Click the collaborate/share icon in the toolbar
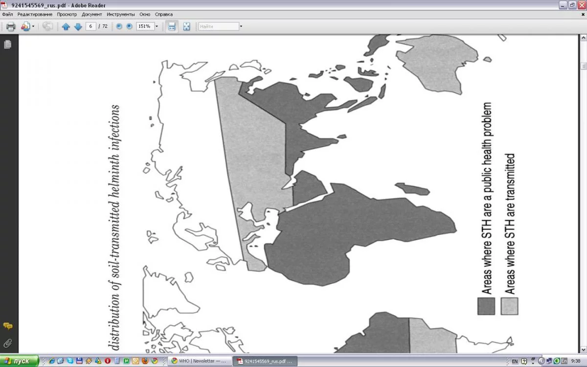Image resolution: width=587 pixels, height=367 pixels. [25, 26]
